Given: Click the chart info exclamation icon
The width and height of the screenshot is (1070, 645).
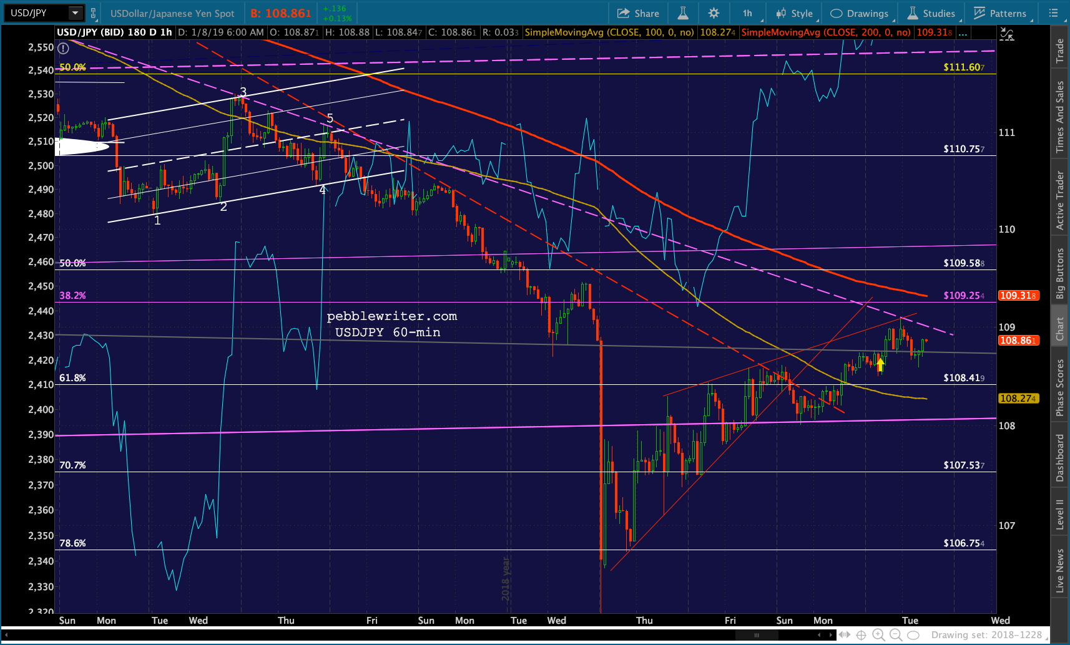Looking at the screenshot, I should click(x=63, y=48).
